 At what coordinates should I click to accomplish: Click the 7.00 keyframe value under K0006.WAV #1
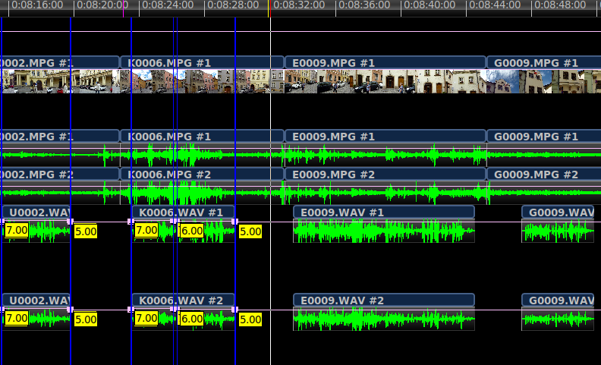(146, 230)
